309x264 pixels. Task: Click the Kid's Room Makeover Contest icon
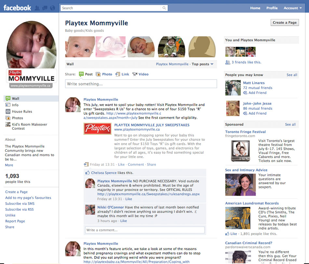[x=8, y=125]
